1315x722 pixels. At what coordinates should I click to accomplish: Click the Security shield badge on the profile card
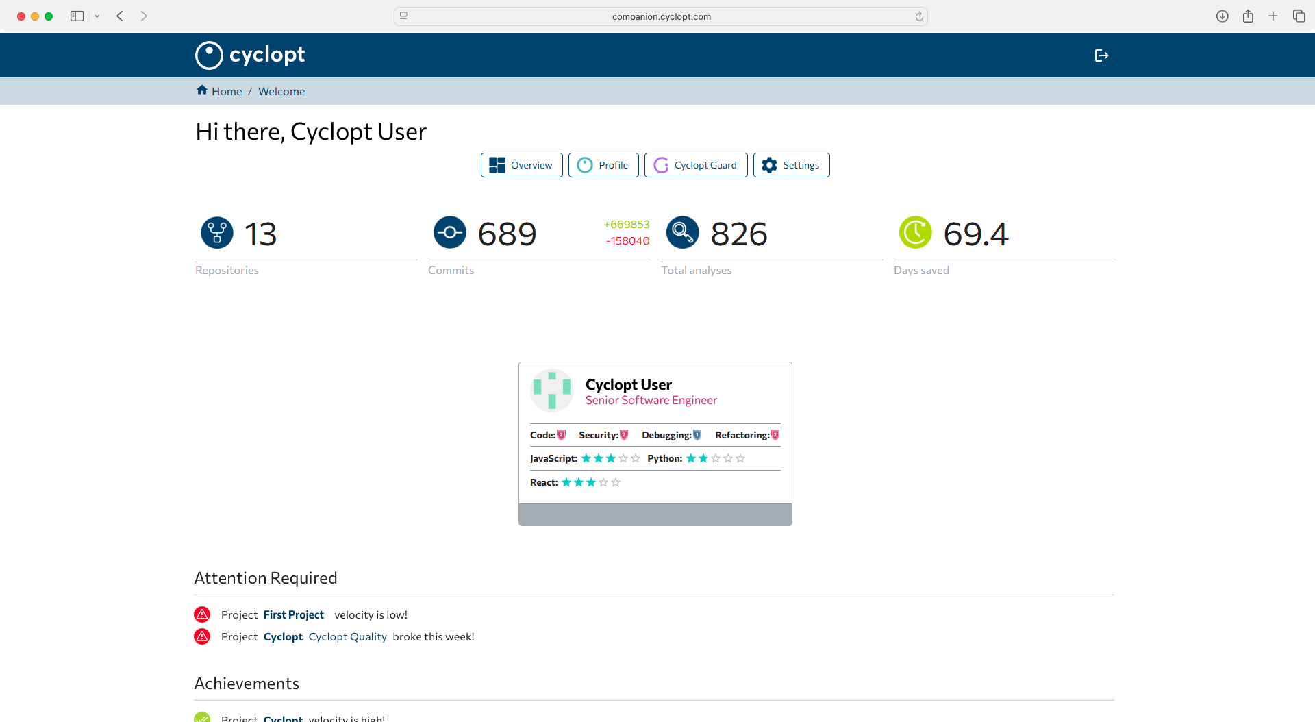(x=624, y=434)
